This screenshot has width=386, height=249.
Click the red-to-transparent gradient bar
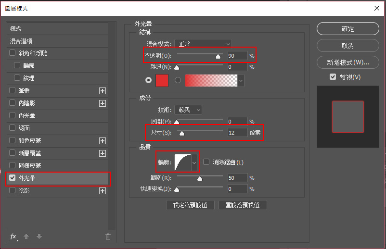click(211, 81)
